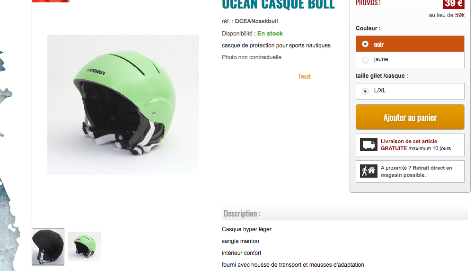Click the delivery truck icon
This screenshot has height=271, width=474.
tap(369, 145)
